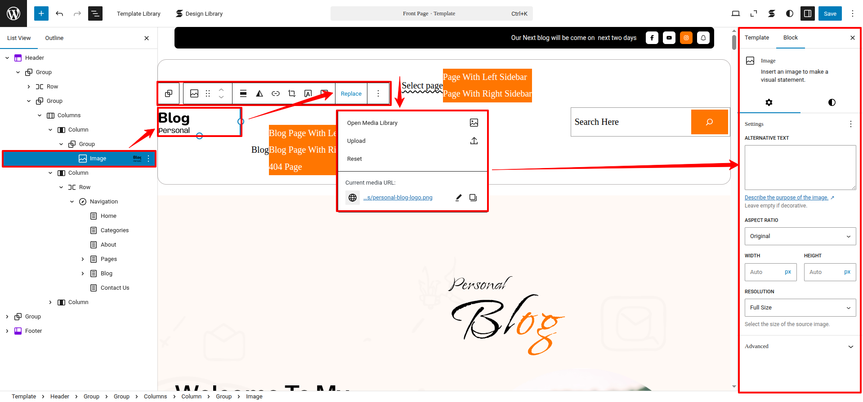Click the insert link icon in block toolbar
The height and width of the screenshot is (402, 863).
(x=276, y=93)
